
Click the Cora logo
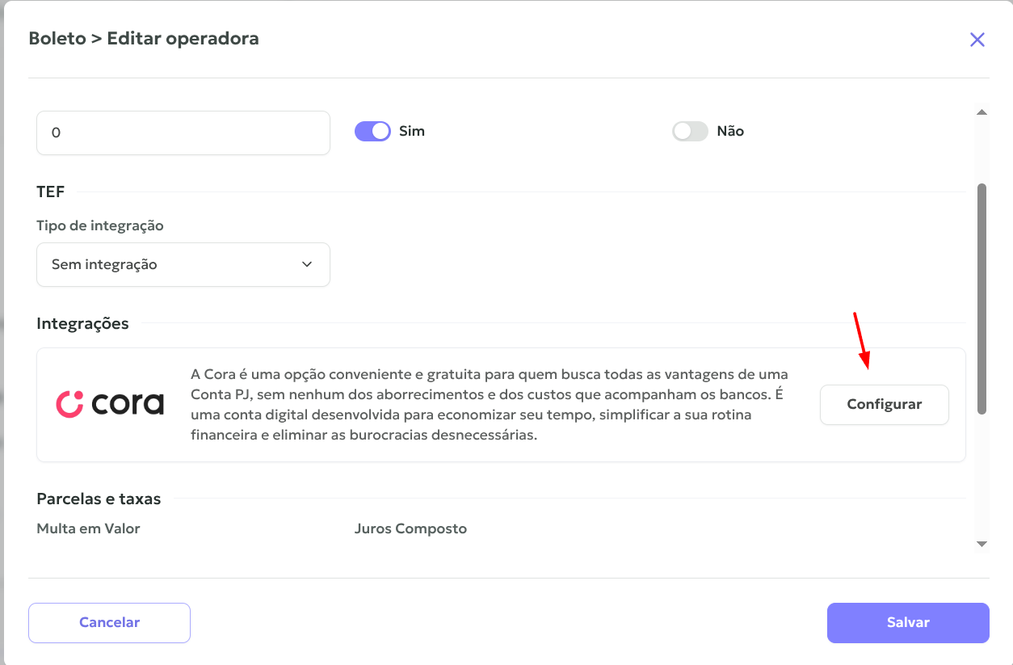click(110, 404)
